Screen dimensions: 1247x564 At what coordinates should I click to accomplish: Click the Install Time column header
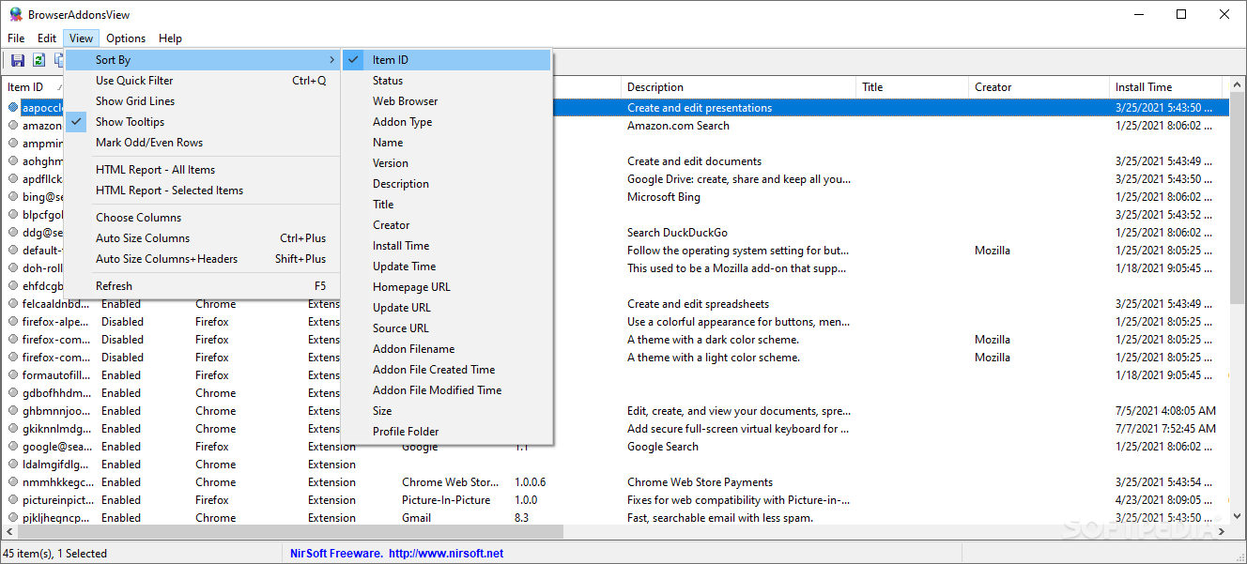pyautogui.click(x=1165, y=87)
